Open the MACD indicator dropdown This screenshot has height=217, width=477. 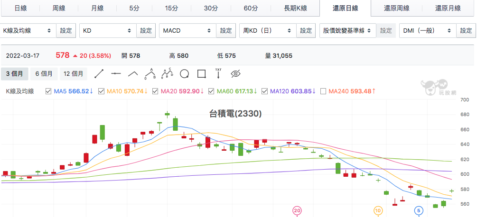(187, 31)
